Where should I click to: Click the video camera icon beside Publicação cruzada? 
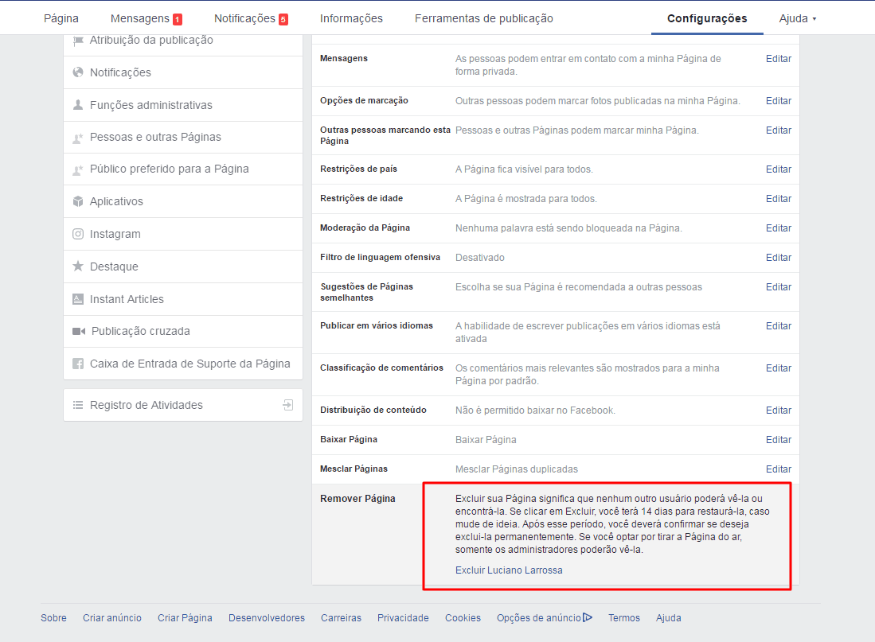click(79, 331)
